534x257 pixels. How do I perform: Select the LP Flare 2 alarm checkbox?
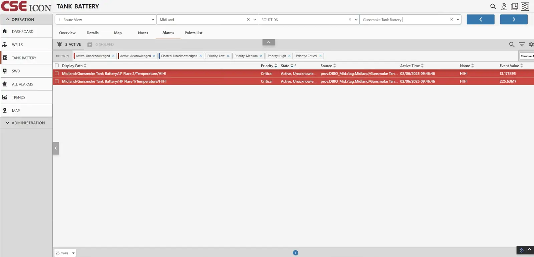click(x=57, y=73)
